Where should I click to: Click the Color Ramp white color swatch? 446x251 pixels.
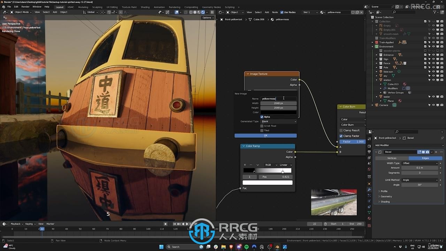[268, 182]
